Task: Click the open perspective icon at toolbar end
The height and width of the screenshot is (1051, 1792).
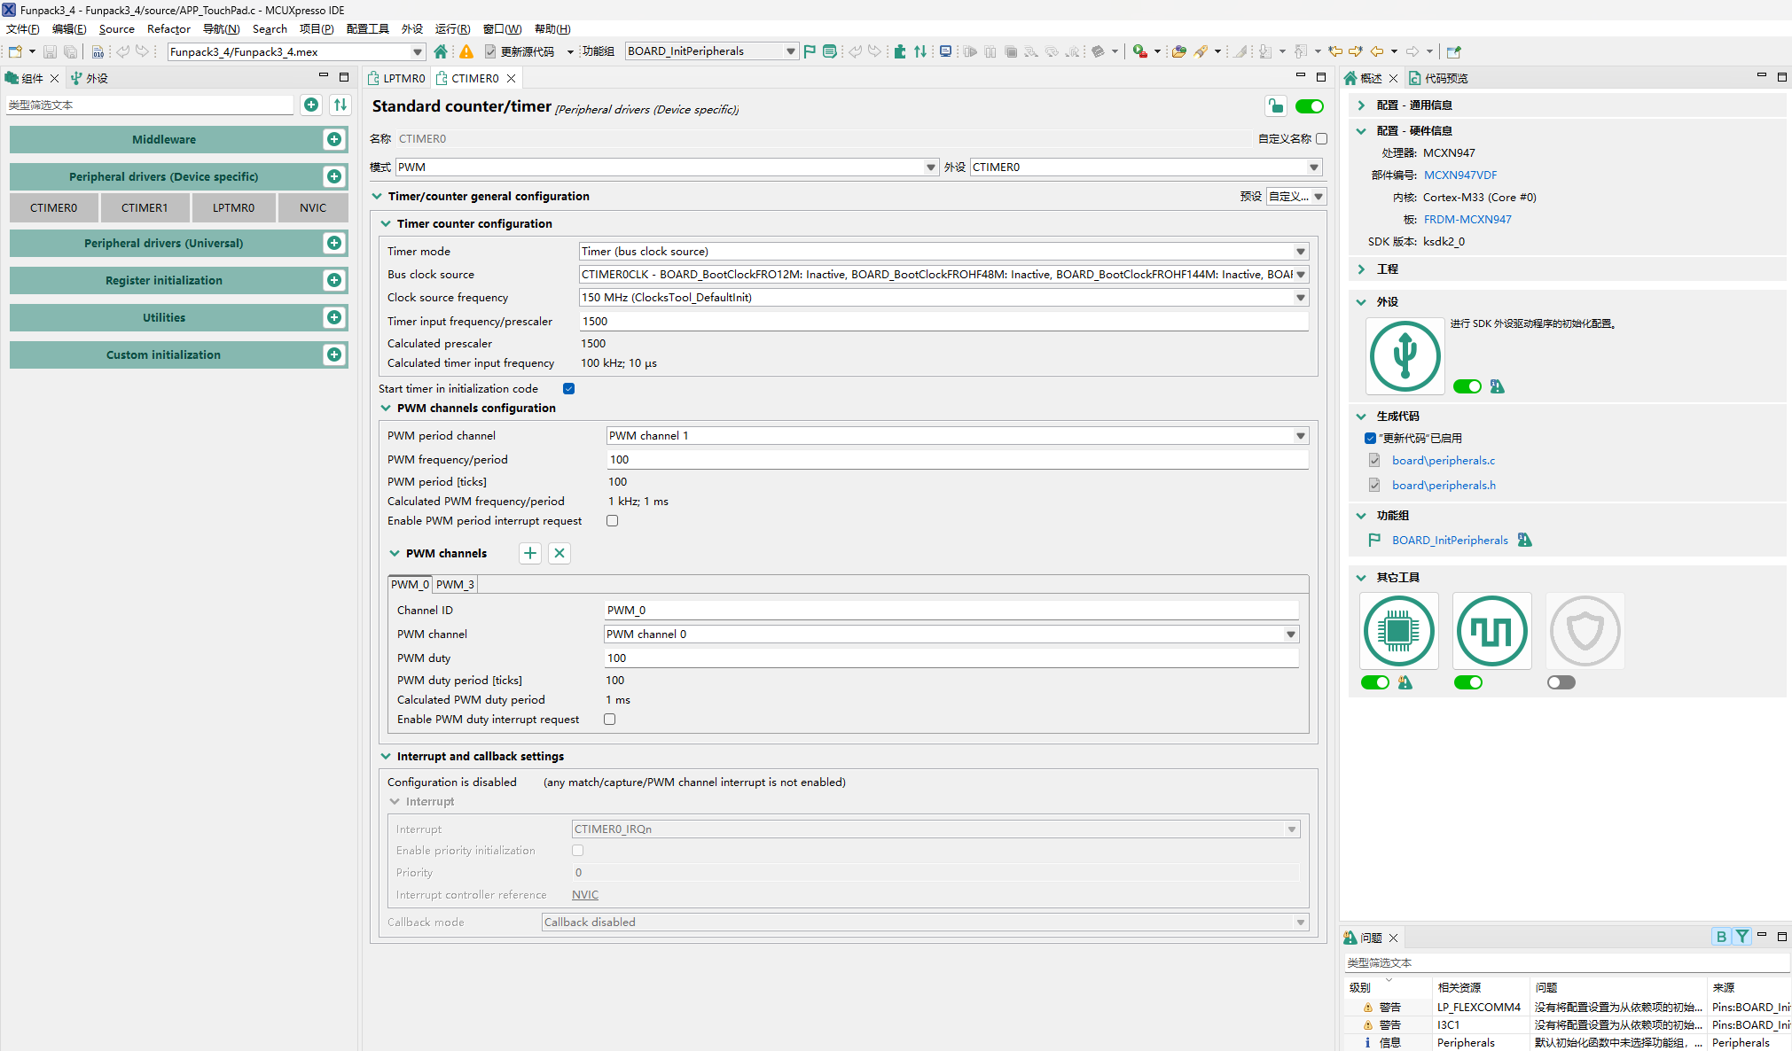Action: (x=1453, y=51)
